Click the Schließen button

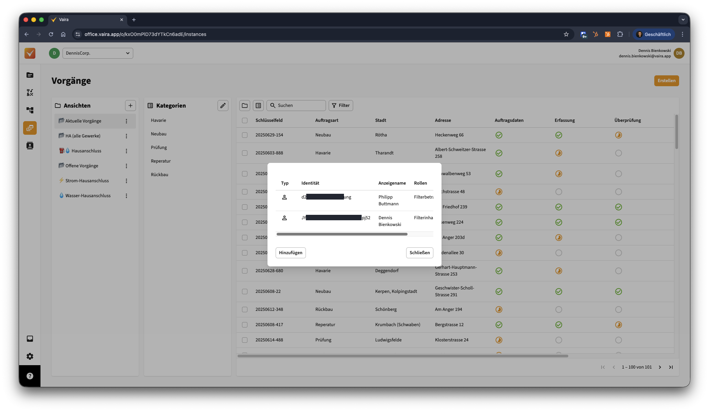pyautogui.click(x=419, y=253)
